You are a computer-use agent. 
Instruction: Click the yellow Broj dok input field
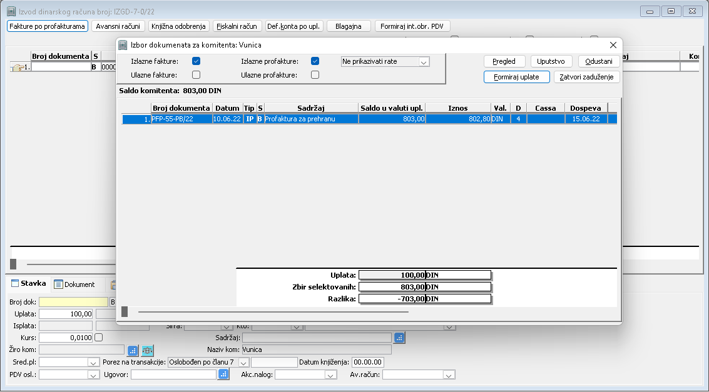point(74,302)
